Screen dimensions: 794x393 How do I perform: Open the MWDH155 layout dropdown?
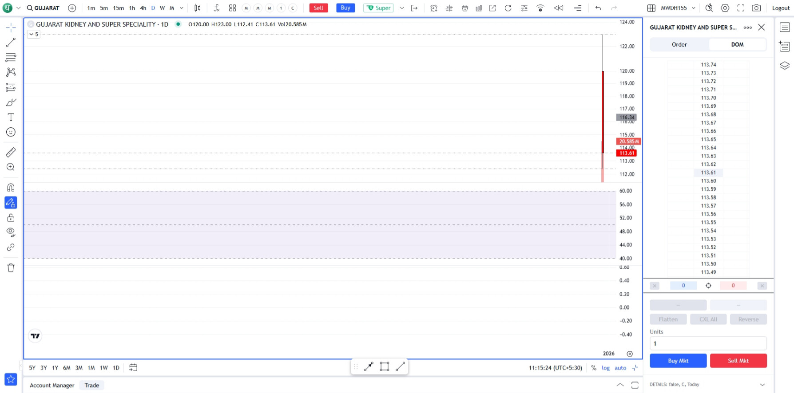(x=693, y=8)
